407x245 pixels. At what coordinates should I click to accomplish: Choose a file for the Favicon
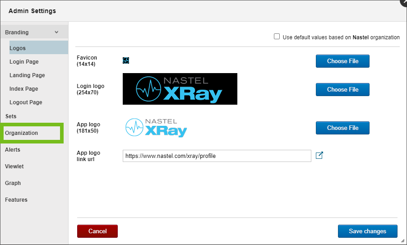[x=342, y=61]
